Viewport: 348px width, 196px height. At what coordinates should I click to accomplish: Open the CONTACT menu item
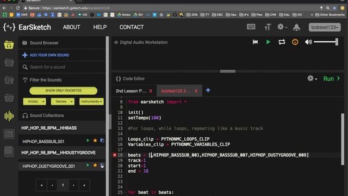point(132,27)
